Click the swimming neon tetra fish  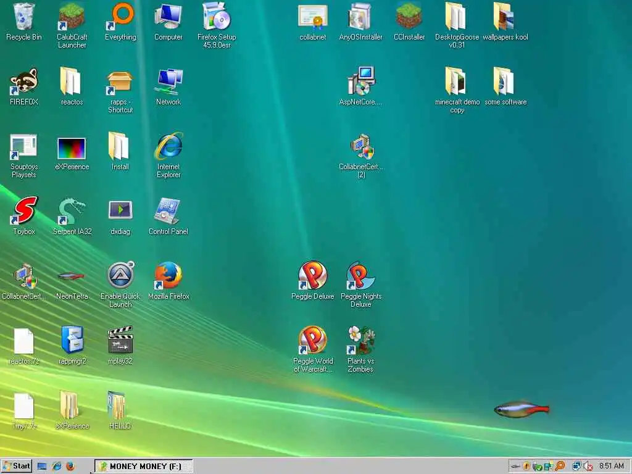coord(522,409)
